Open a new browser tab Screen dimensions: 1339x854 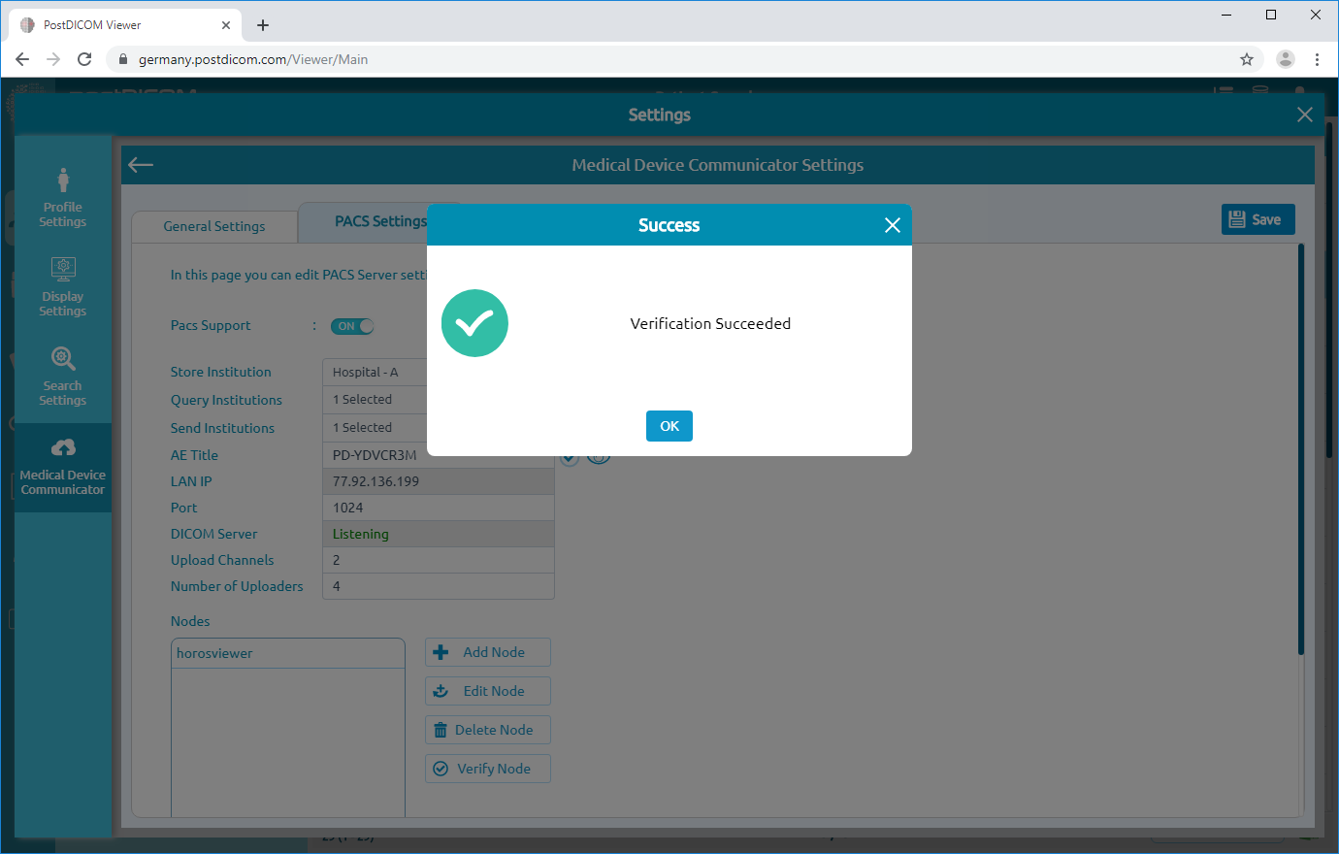[x=263, y=25]
